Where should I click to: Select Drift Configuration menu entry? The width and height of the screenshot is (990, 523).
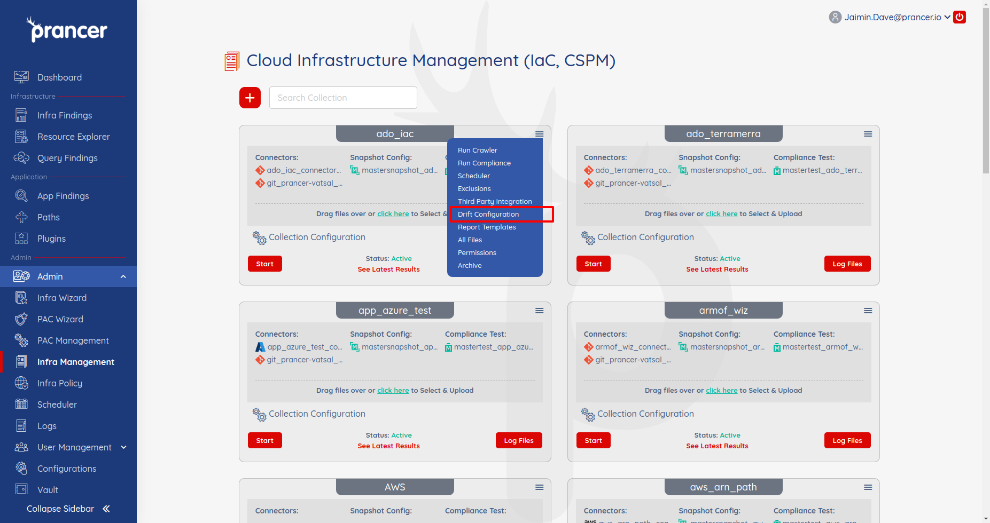488,215
